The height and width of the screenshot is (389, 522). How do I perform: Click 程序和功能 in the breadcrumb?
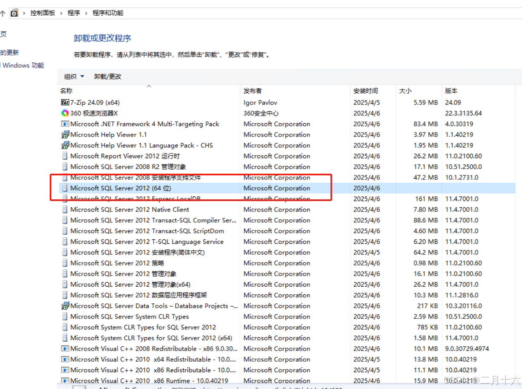coord(108,13)
